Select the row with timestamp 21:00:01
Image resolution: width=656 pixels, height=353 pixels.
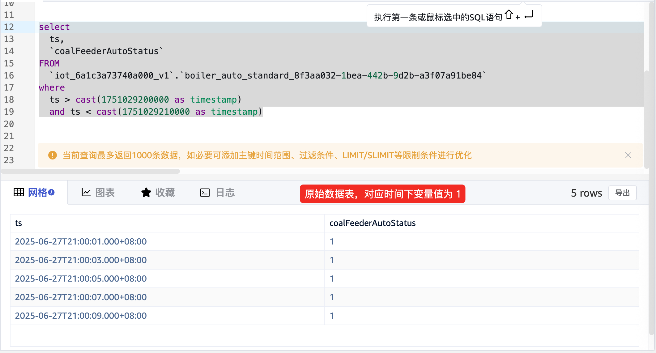point(81,241)
